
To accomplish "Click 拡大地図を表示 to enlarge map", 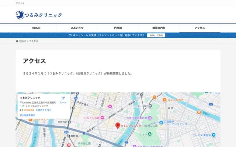I will (x=28, y=115).
